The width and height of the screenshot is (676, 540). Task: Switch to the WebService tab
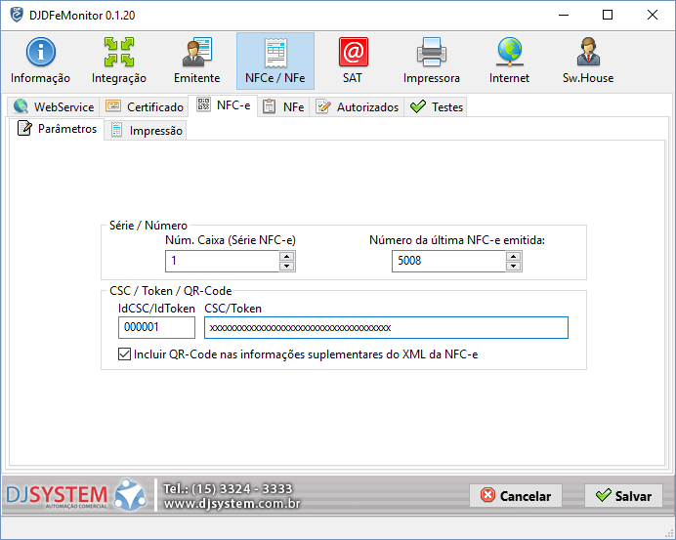click(x=54, y=106)
